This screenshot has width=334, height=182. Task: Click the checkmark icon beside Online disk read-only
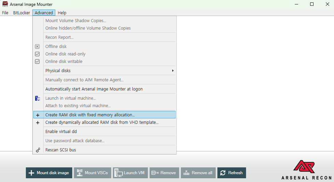[x=37, y=54]
